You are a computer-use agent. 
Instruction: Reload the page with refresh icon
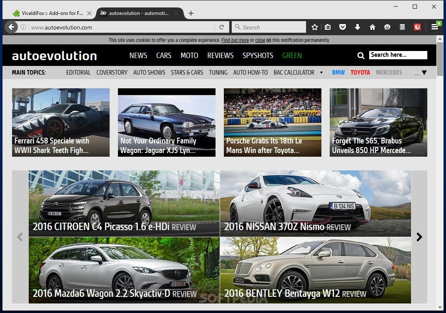coord(222,27)
